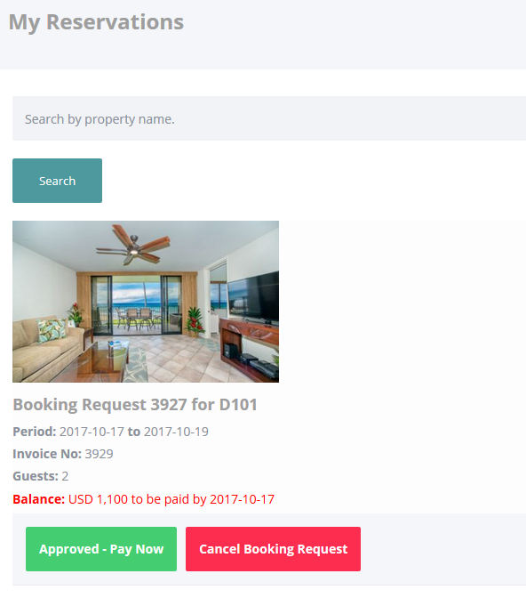Choose the Cancel Booking Request button

point(273,549)
